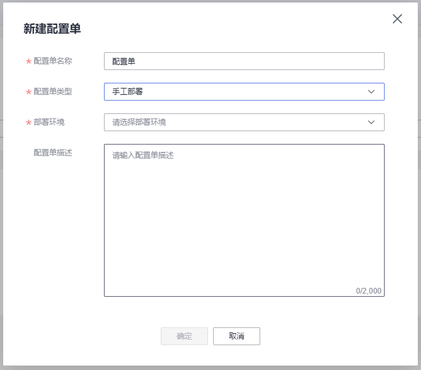Click the 配置单类型 label
This screenshot has width=421, height=370.
[x=52, y=92]
